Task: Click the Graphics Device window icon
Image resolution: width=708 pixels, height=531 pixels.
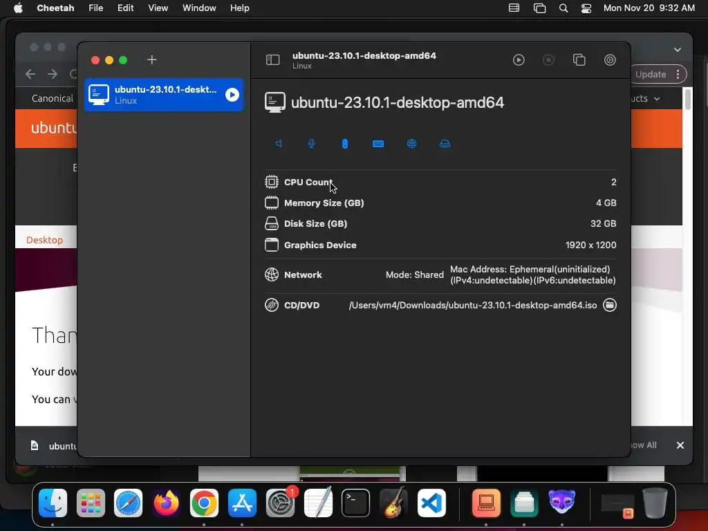Action: click(x=271, y=245)
